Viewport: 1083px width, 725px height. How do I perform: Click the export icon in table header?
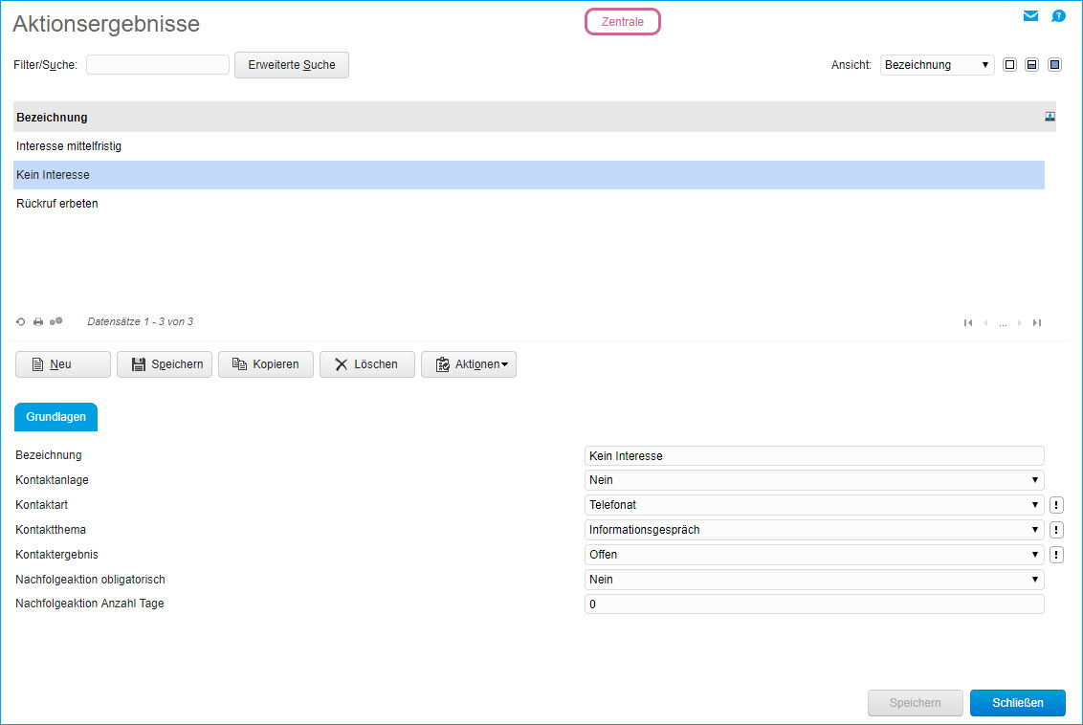[x=1050, y=117]
